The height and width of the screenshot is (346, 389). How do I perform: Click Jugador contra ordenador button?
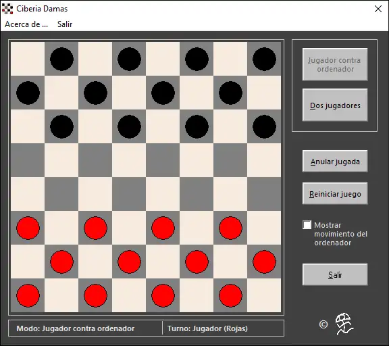[335, 64]
